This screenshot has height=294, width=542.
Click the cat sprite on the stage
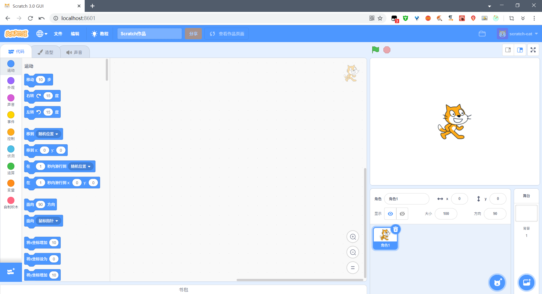(x=454, y=122)
